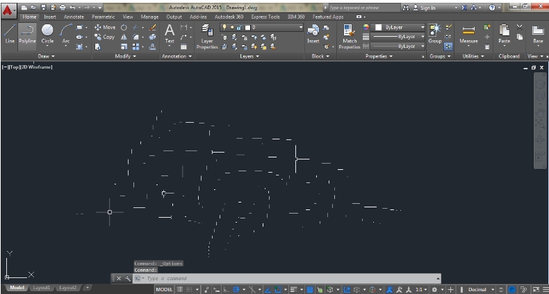Click the MODEL space button in status bar
This screenshot has height=294, width=549.
(x=164, y=289)
